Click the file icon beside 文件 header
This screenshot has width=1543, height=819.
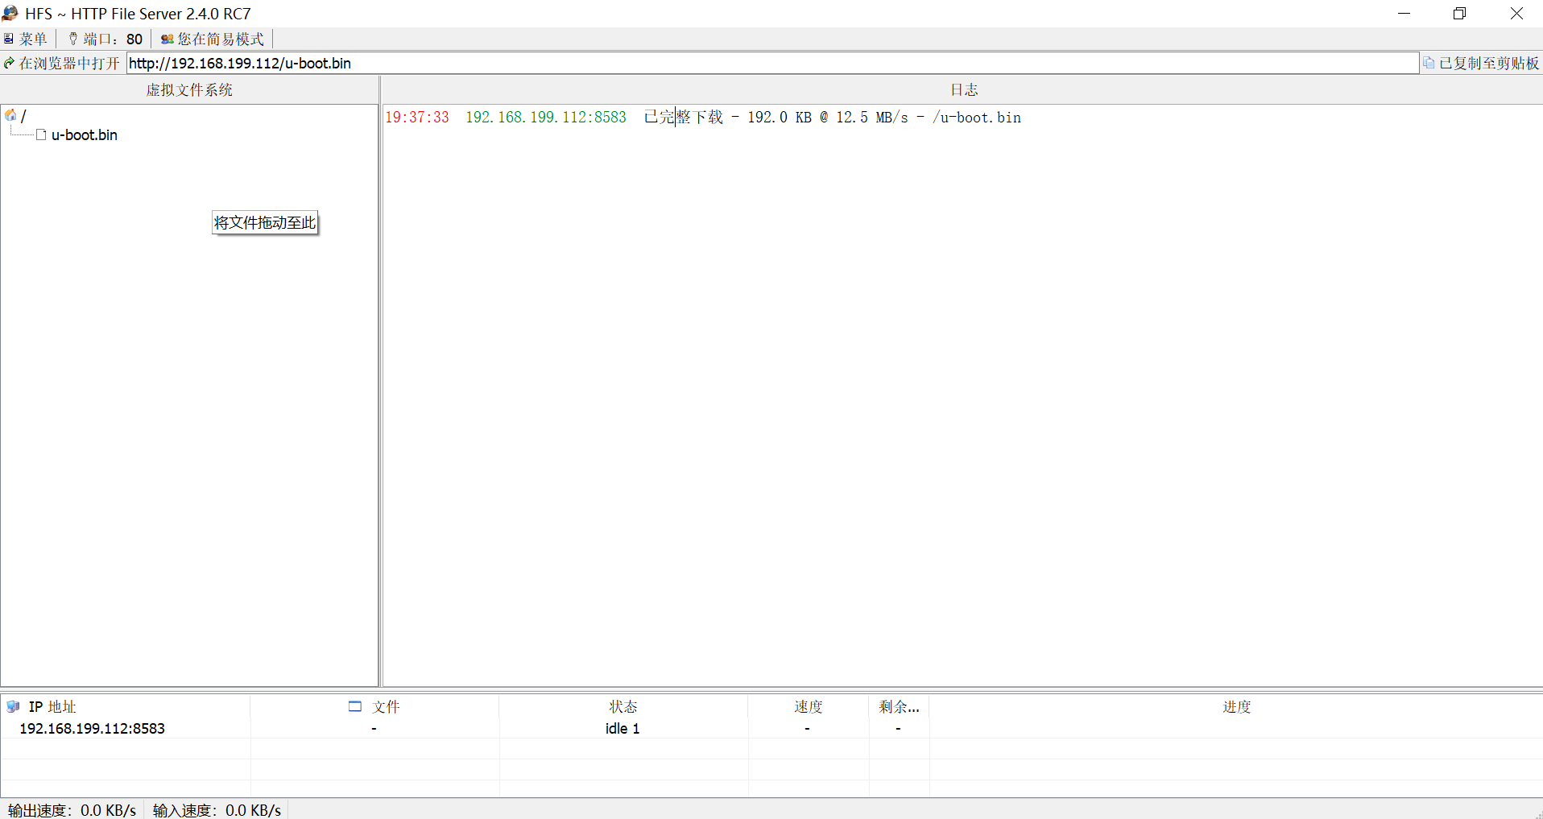tap(355, 706)
